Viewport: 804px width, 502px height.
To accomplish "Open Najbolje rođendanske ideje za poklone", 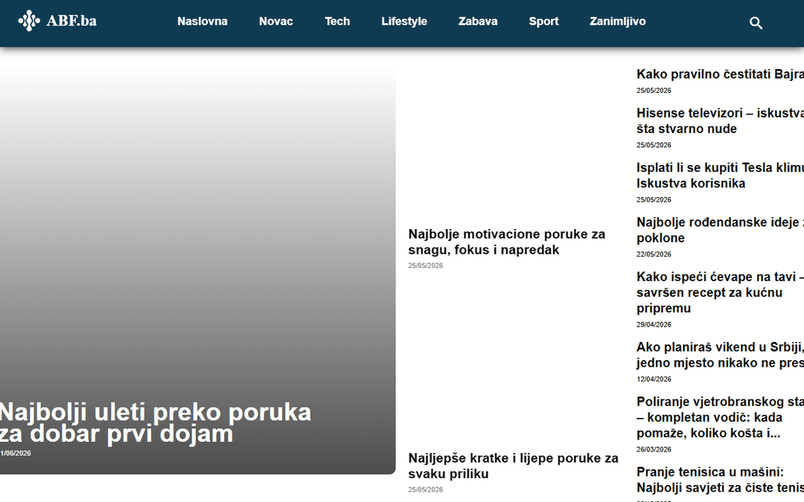I will (720, 230).
